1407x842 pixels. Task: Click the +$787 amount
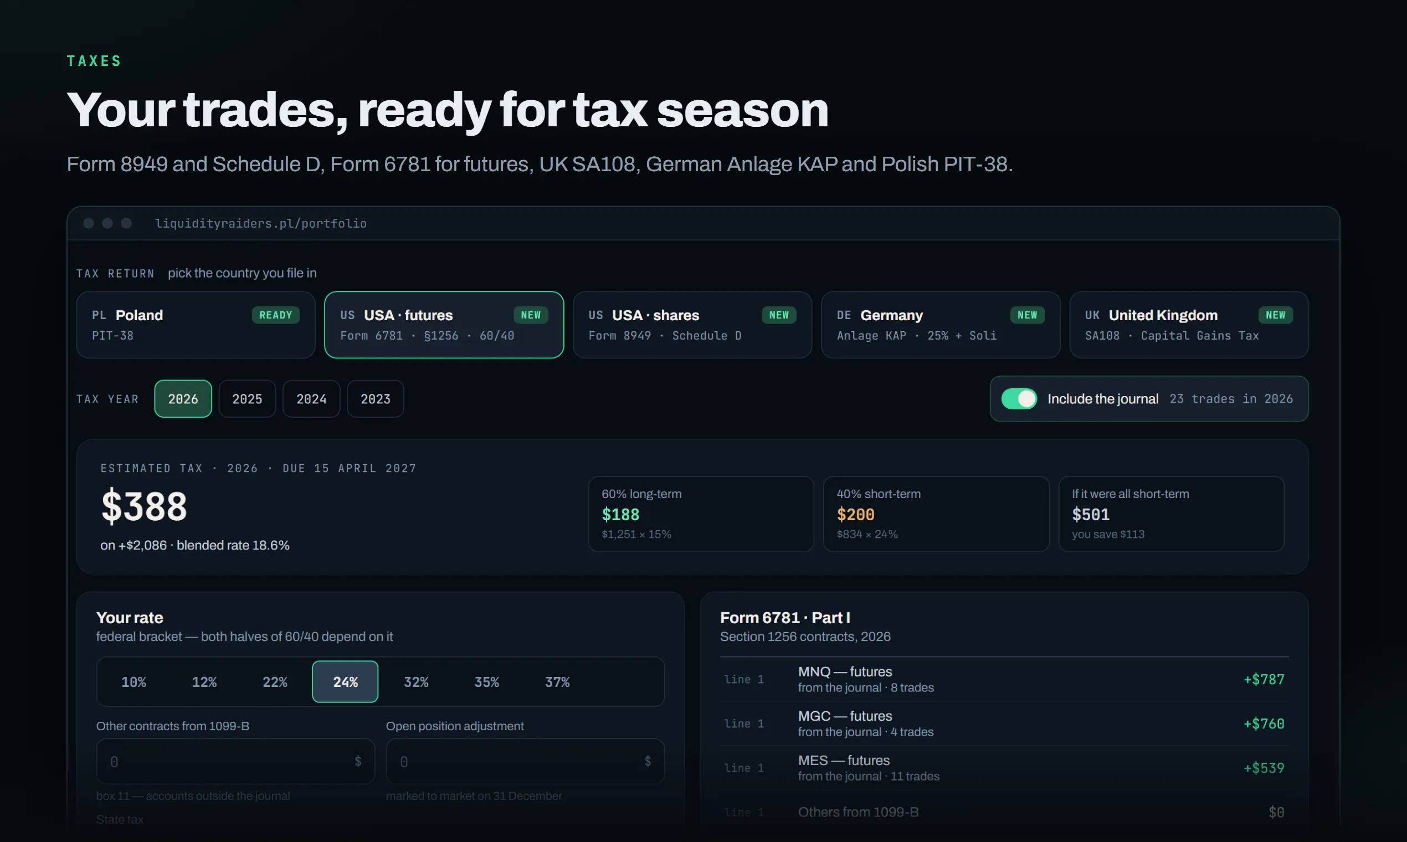tap(1264, 679)
